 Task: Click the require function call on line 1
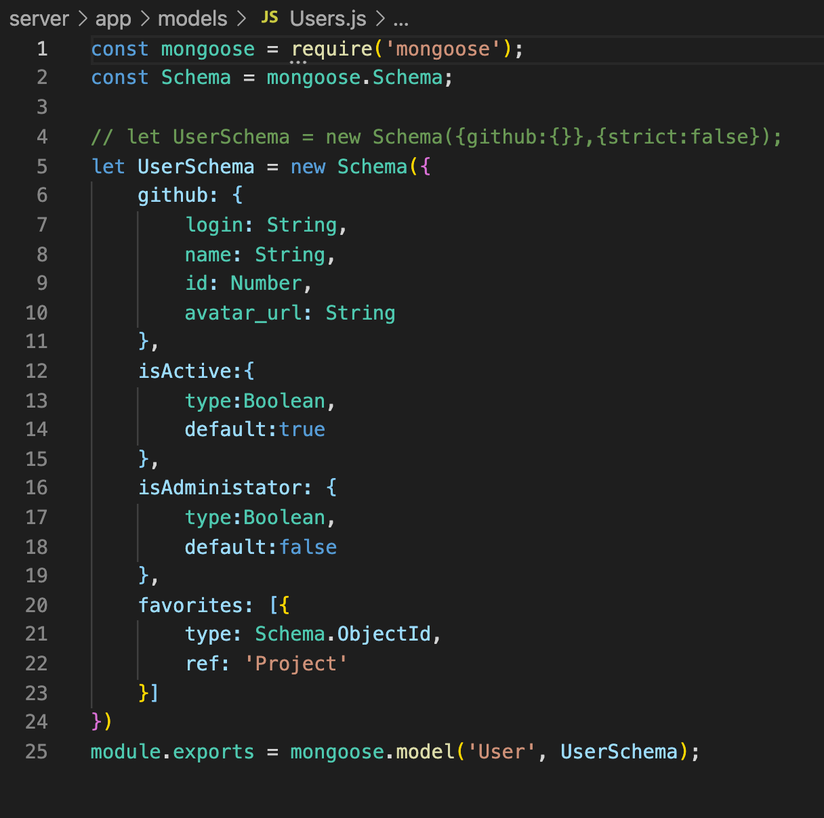click(331, 49)
